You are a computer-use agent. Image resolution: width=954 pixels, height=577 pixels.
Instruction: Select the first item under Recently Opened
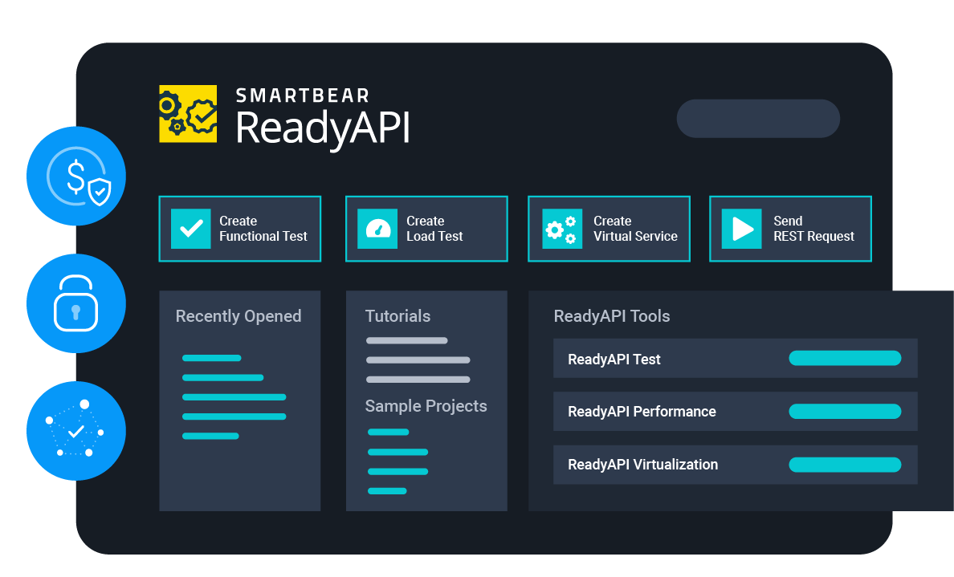211,358
